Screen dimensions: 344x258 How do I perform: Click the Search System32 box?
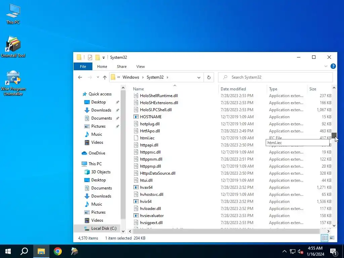(x=275, y=77)
